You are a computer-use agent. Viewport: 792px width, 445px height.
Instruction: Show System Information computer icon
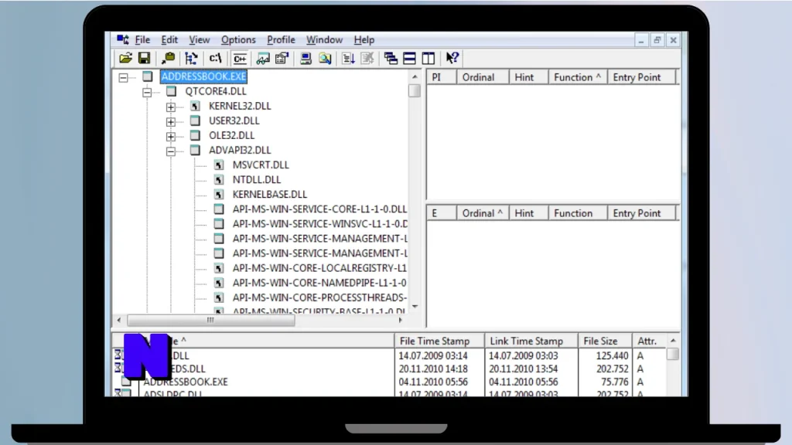306,58
